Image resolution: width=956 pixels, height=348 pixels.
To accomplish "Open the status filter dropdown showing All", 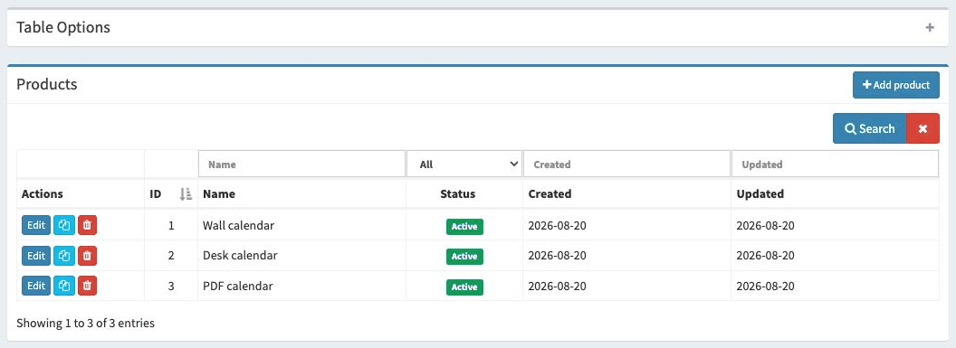I will click(464, 165).
